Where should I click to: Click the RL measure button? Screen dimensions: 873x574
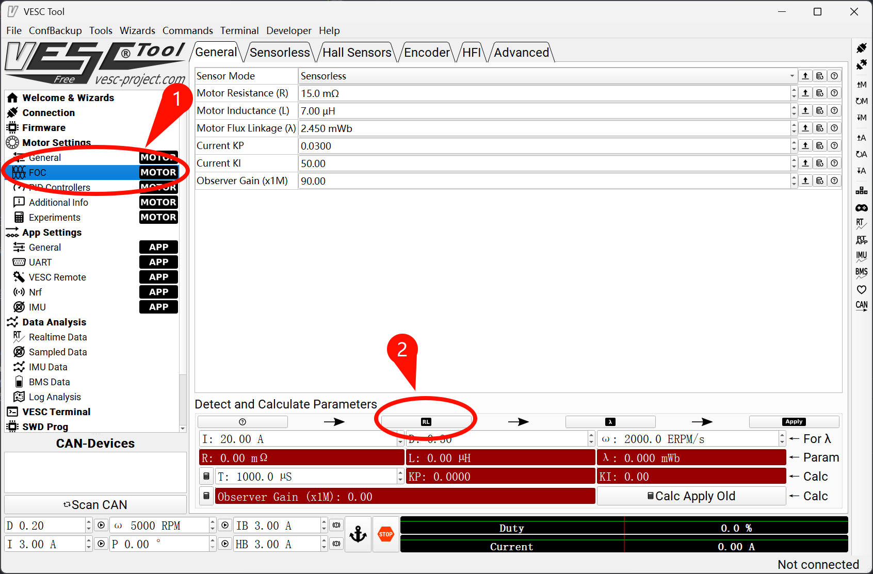(426, 422)
